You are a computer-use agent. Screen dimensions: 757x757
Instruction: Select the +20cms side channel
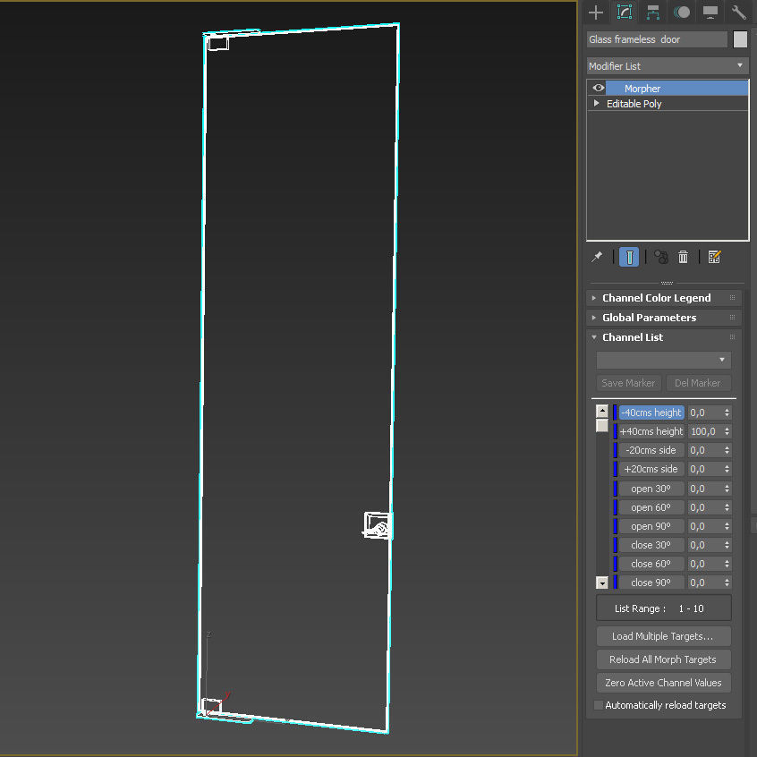click(651, 469)
